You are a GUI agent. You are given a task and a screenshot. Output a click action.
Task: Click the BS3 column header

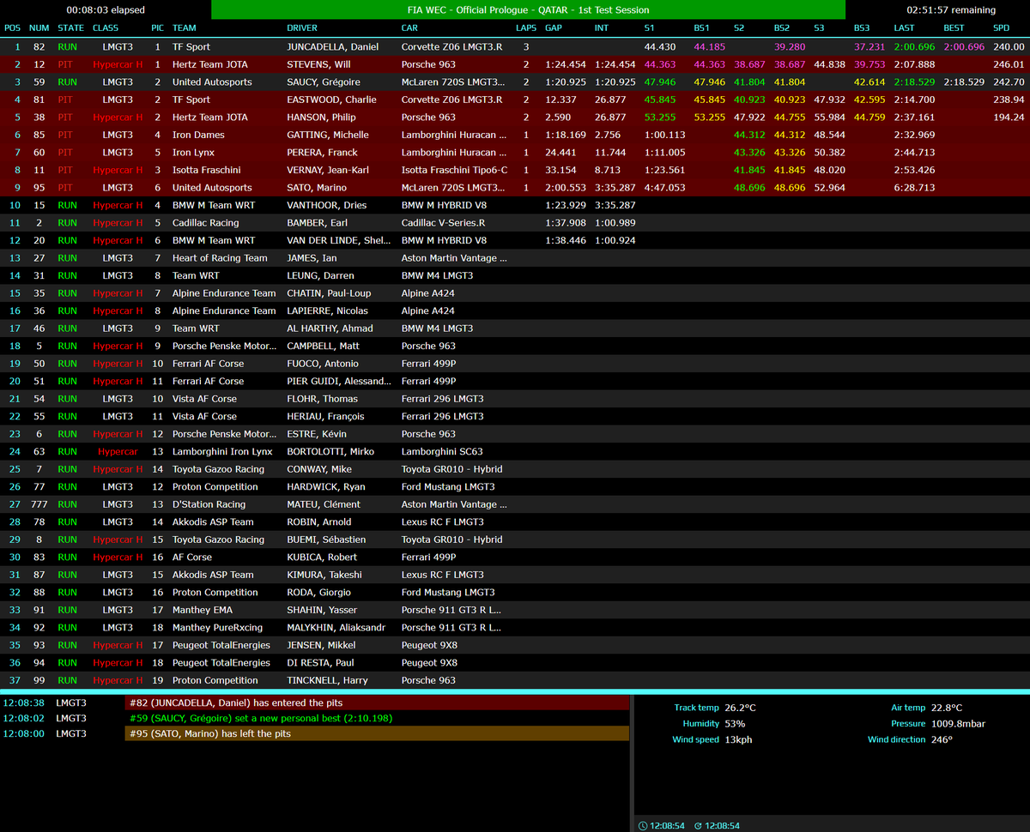click(862, 27)
